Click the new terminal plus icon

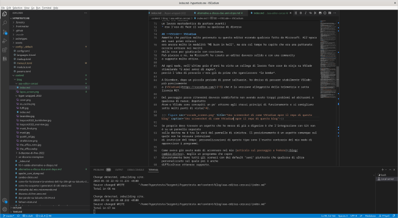(382, 170)
